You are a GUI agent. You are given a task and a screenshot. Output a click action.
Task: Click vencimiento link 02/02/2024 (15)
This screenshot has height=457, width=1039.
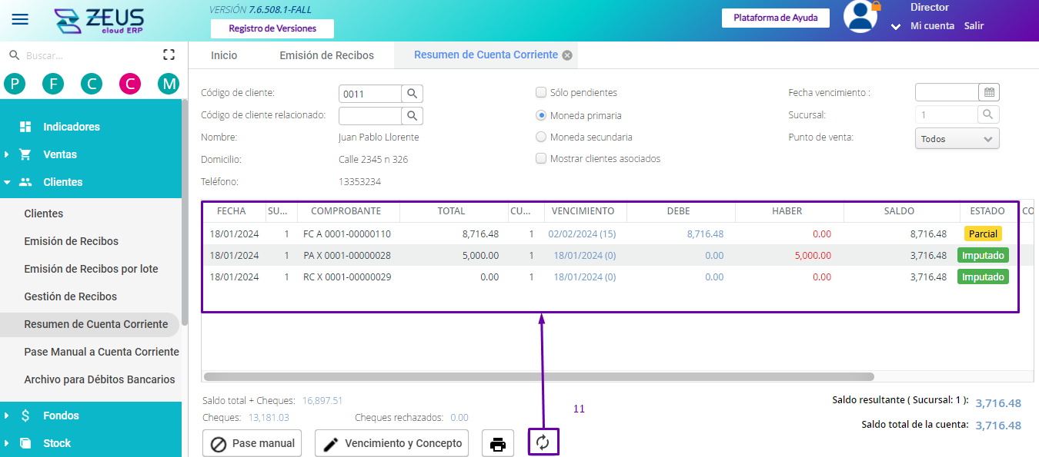point(582,234)
